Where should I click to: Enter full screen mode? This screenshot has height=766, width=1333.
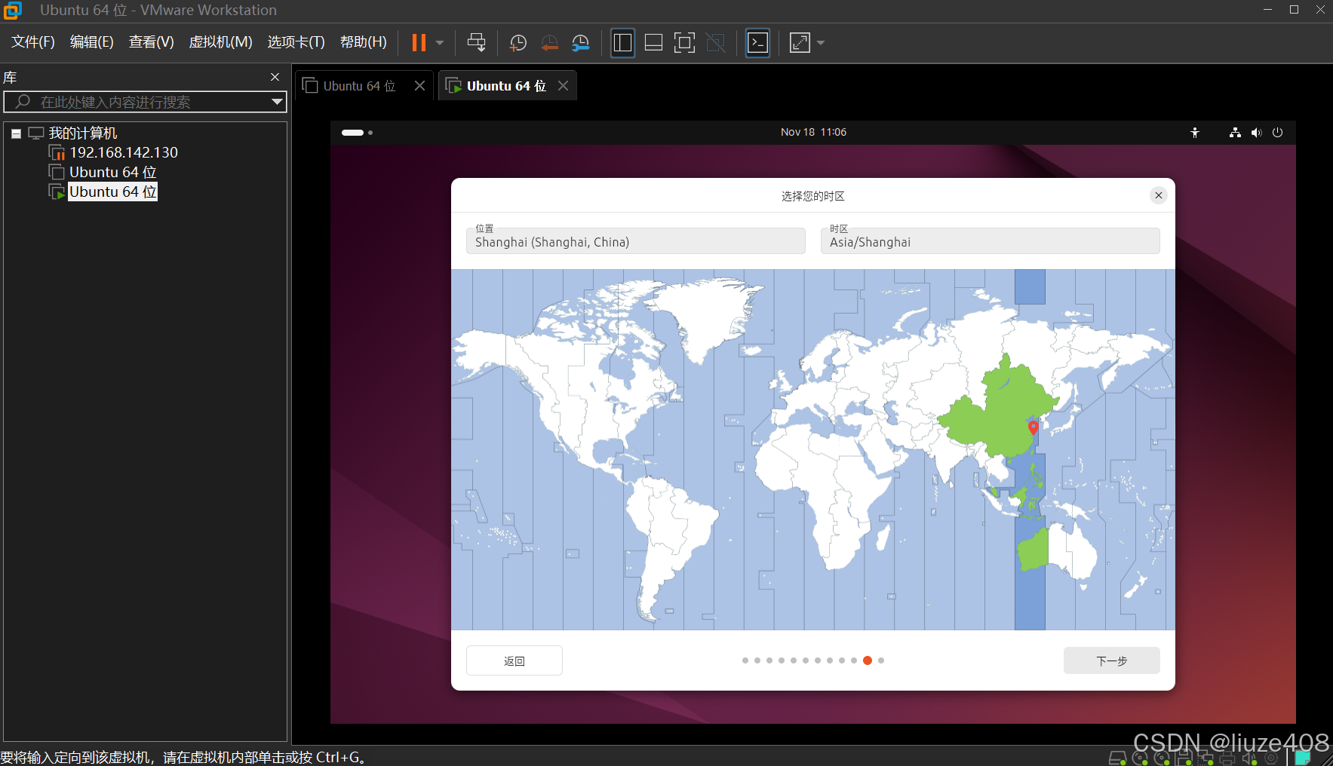(x=684, y=43)
